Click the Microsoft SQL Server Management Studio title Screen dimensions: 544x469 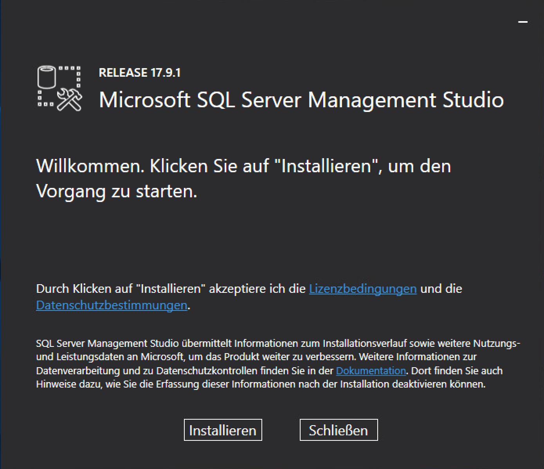pos(301,99)
